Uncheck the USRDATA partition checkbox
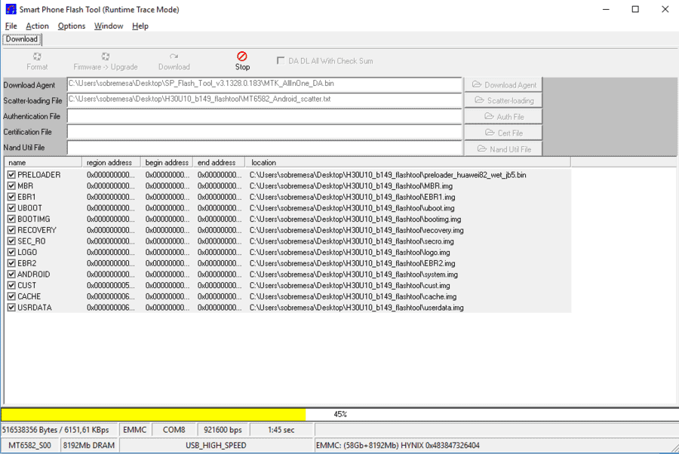The height and width of the screenshot is (454, 679). click(11, 308)
